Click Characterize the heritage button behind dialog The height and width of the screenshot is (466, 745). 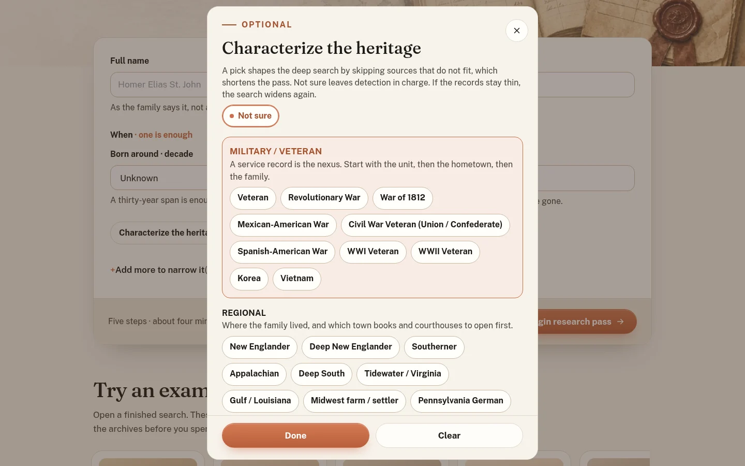(159, 233)
